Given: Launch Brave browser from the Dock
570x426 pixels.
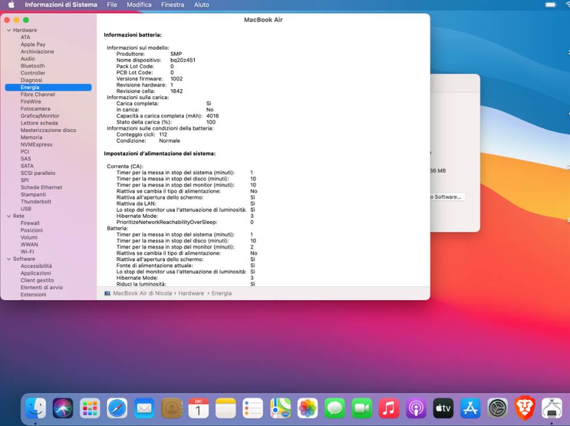Looking at the screenshot, I should tap(524, 408).
